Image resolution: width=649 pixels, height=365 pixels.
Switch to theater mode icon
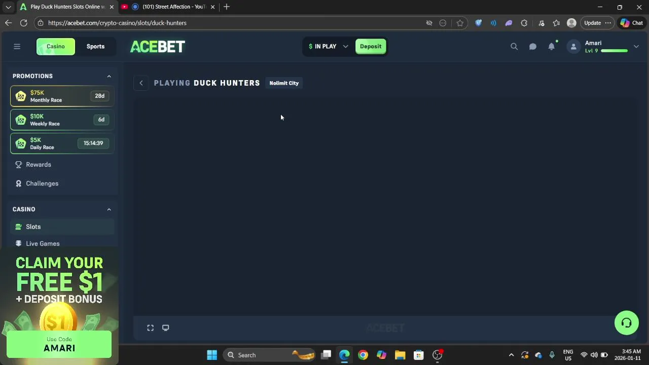click(x=166, y=328)
